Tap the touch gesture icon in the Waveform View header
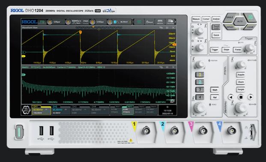The image size is (266, 162). pos(161,28)
